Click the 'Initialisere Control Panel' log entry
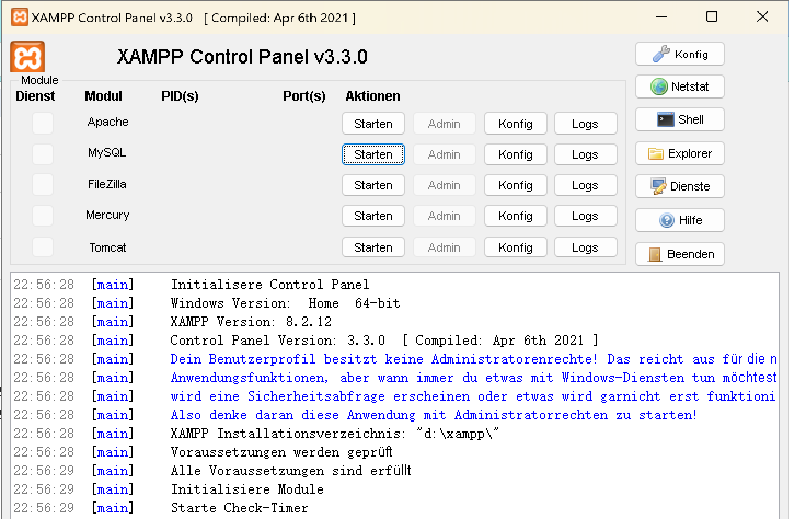The width and height of the screenshot is (789, 519). coord(270,284)
